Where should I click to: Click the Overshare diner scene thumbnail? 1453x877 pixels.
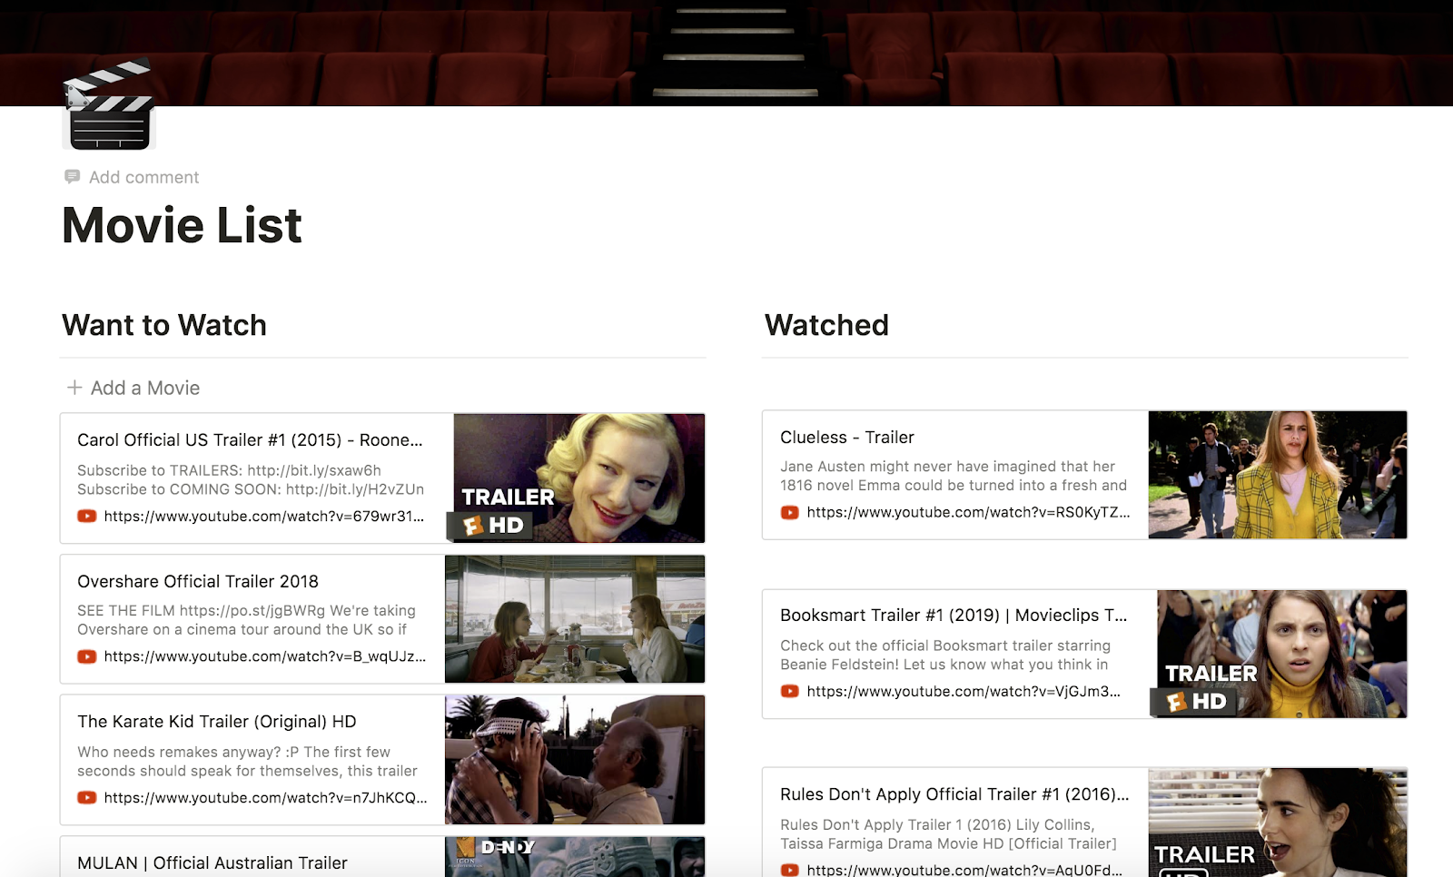tap(575, 619)
